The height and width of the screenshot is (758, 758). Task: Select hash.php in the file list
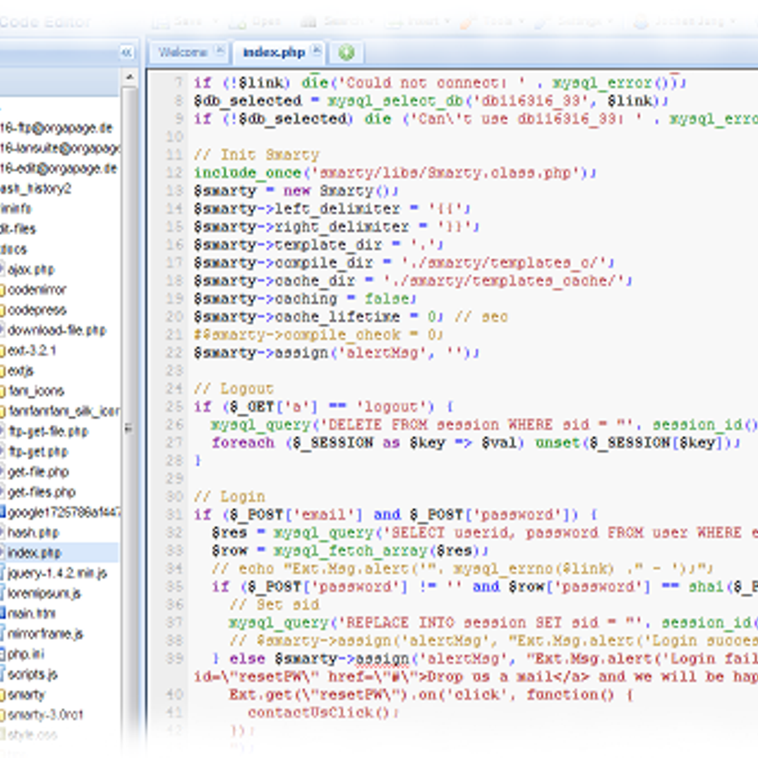click(x=33, y=532)
